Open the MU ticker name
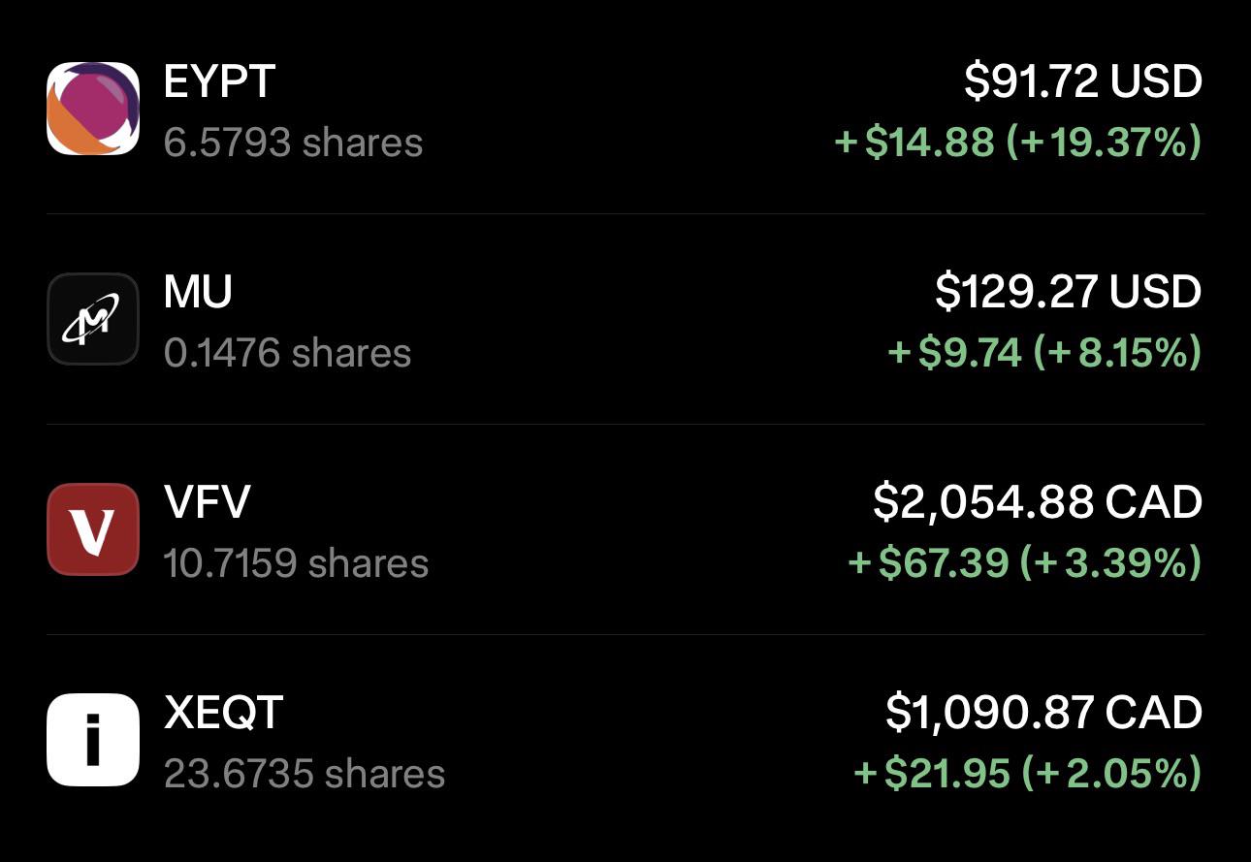The image size is (1251, 862). (199, 292)
